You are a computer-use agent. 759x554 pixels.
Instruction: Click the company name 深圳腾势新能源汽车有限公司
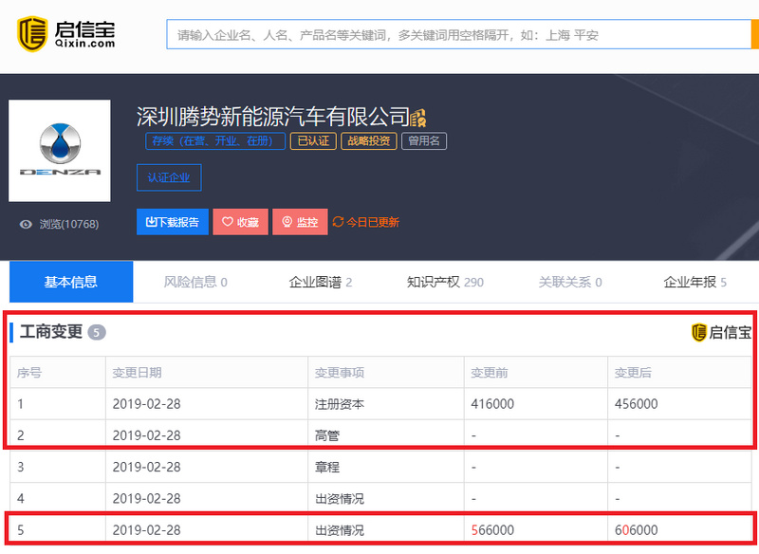pos(273,116)
